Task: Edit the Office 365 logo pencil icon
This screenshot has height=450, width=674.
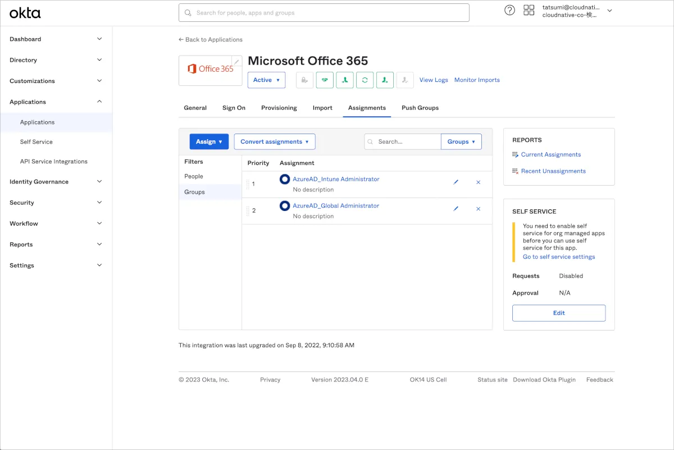Action: pos(236,62)
